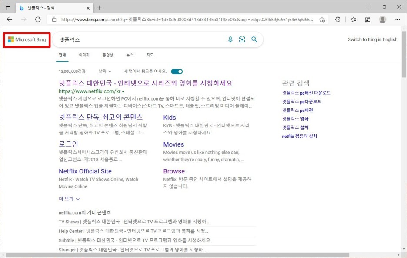407x258 pixels.
Task: Open visual search camera icon
Action: tap(242, 39)
